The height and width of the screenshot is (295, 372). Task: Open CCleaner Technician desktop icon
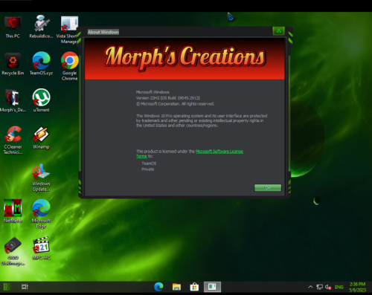pyautogui.click(x=13, y=140)
